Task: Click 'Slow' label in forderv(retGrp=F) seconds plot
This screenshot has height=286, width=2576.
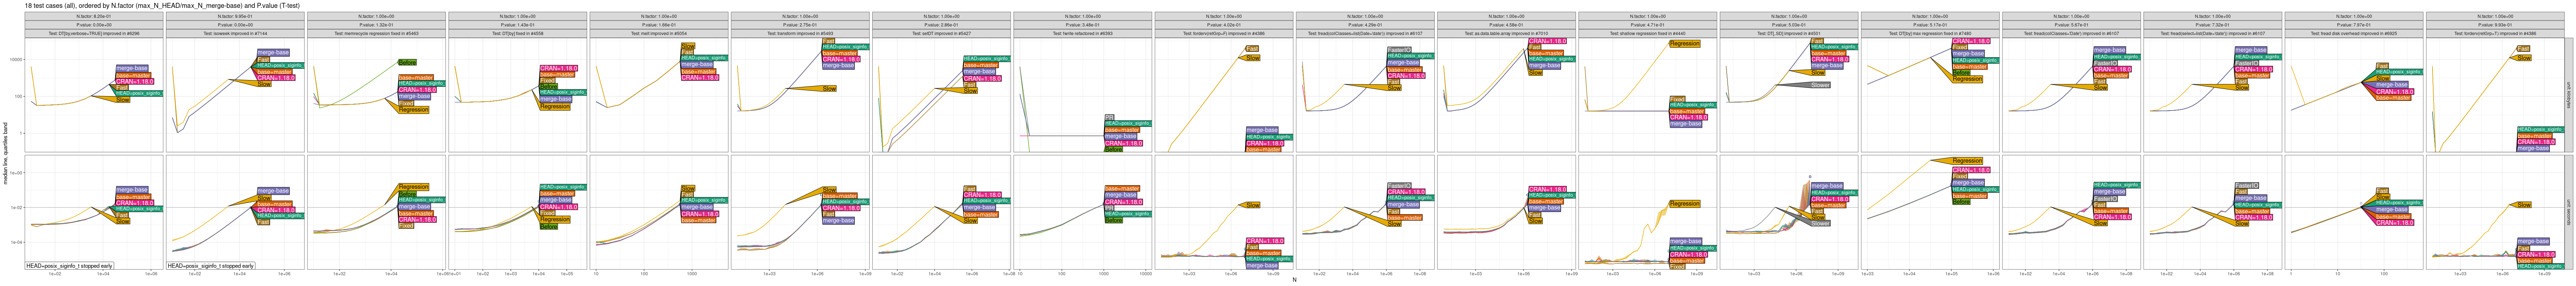Action: pyautogui.click(x=1252, y=205)
